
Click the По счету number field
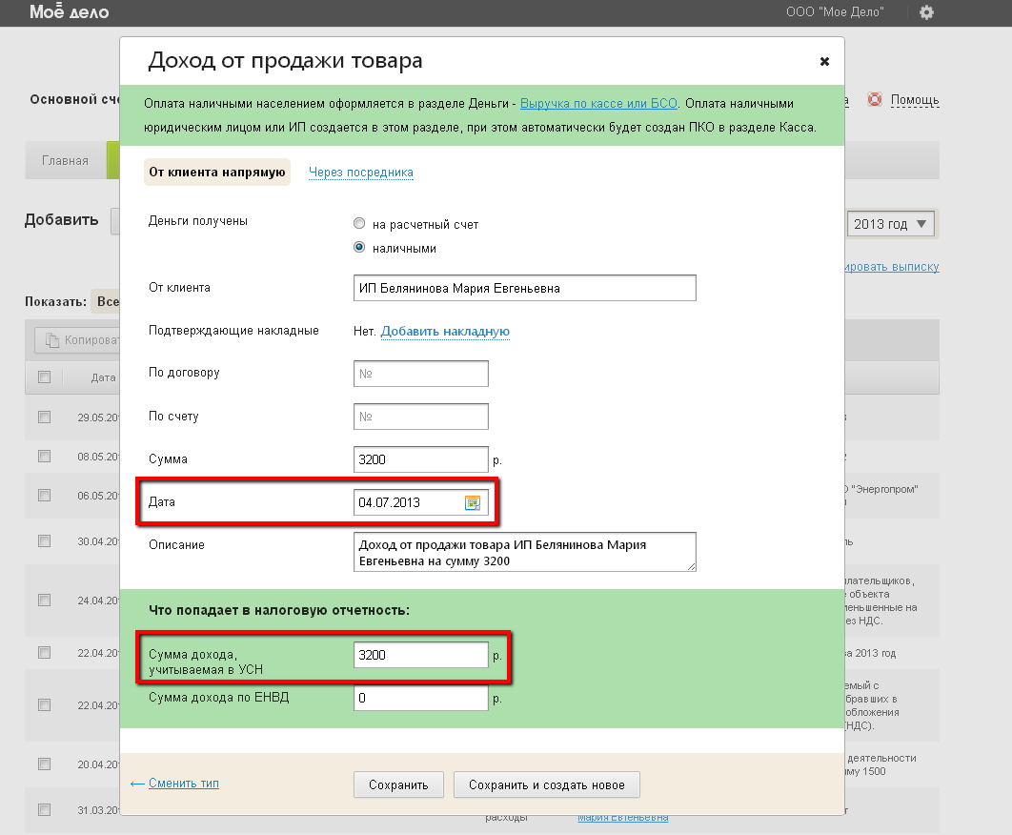click(421, 417)
